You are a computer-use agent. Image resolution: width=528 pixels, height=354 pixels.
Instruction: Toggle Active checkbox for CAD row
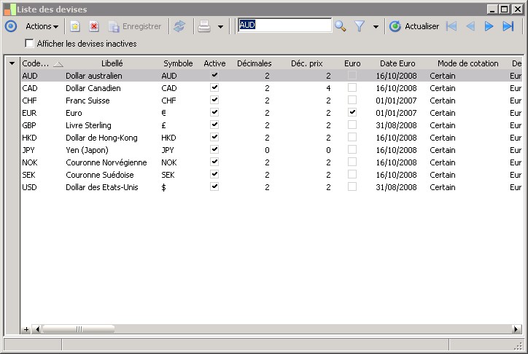tap(214, 87)
